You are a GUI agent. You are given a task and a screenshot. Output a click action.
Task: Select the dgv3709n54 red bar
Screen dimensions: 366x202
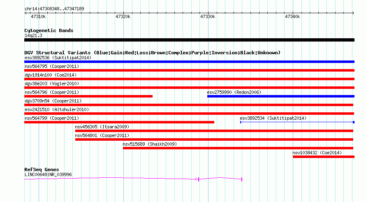click(189, 105)
